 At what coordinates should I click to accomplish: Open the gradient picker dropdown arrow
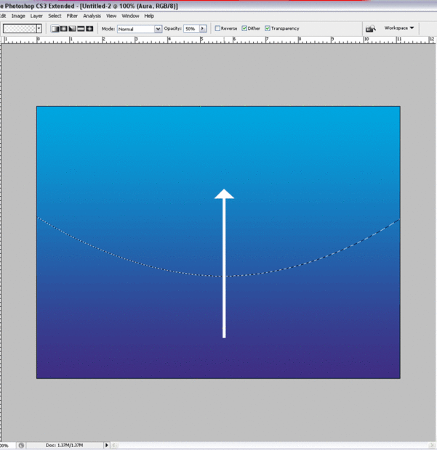click(39, 28)
